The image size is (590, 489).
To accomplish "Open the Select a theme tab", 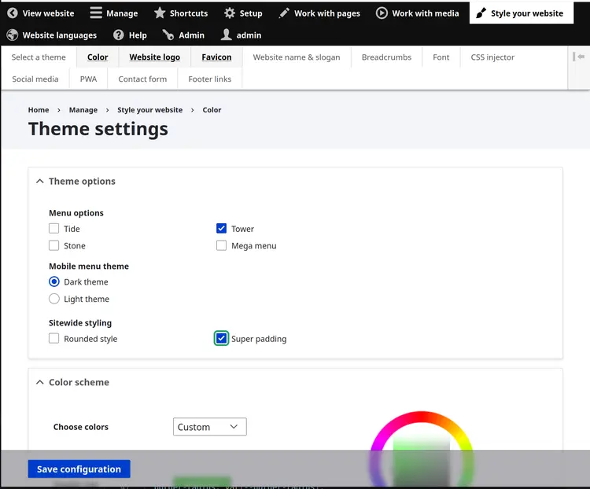I will pos(39,57).
